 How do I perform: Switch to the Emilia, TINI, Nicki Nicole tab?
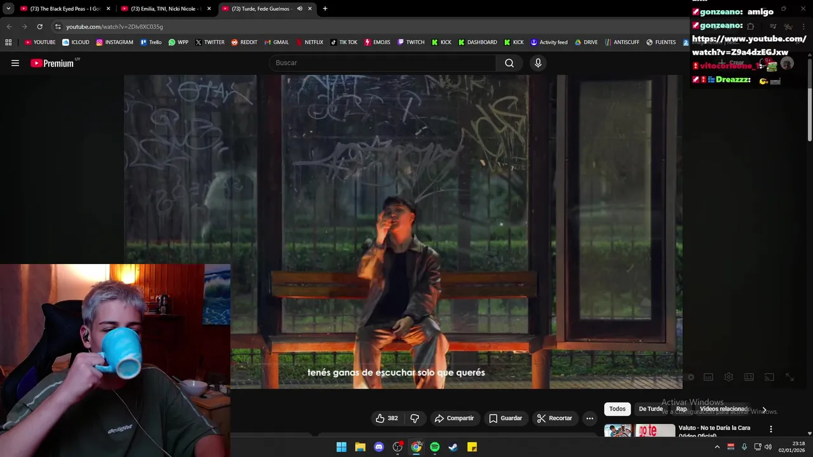pos(166,9)
